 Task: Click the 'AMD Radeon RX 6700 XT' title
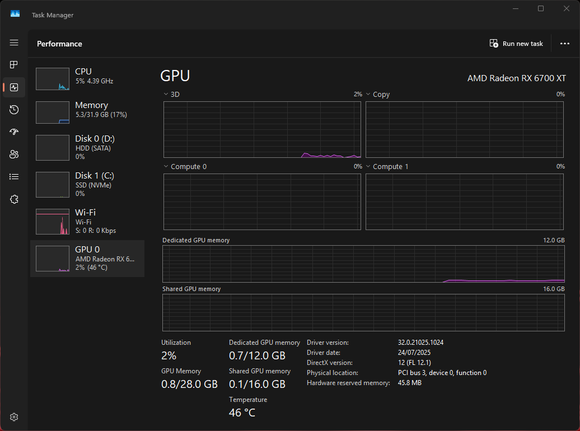[516, 78]
